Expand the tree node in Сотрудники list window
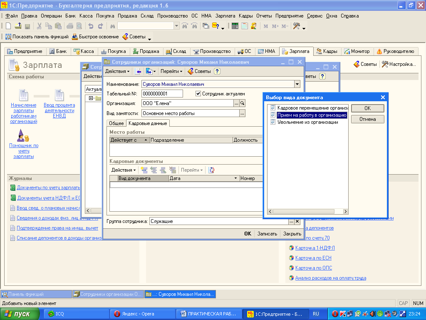This screenshot has height=320, width=426. pyautogui.click(x=91, y=98)
